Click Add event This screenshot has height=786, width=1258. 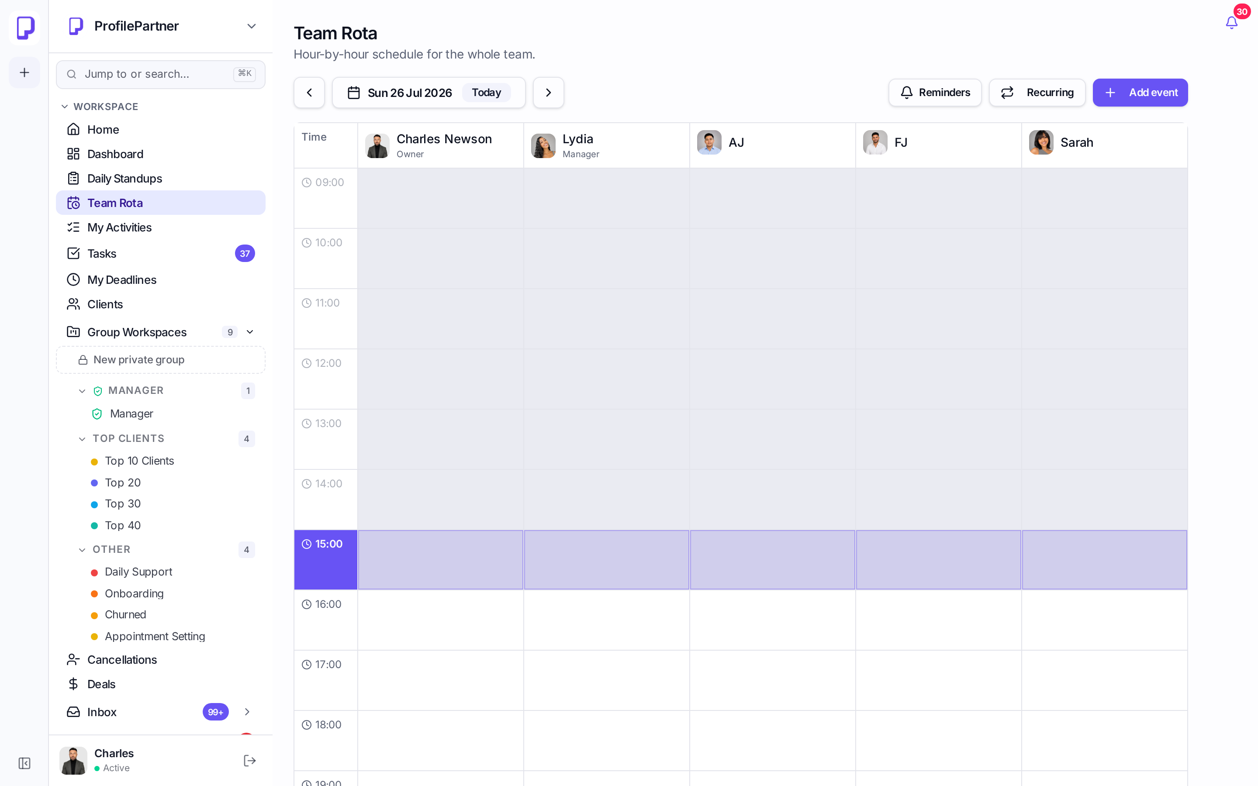click(1140, 93)
